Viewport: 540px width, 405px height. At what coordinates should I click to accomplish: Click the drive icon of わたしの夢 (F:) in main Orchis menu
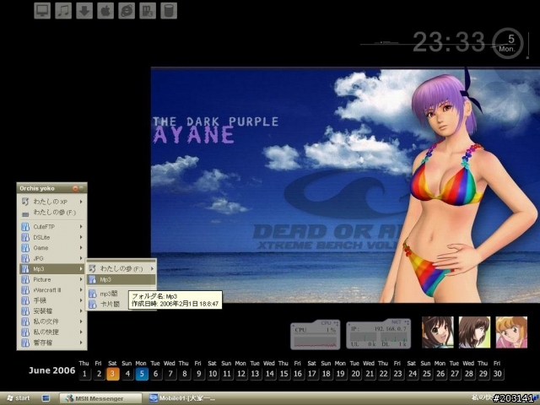pos(25,214)
